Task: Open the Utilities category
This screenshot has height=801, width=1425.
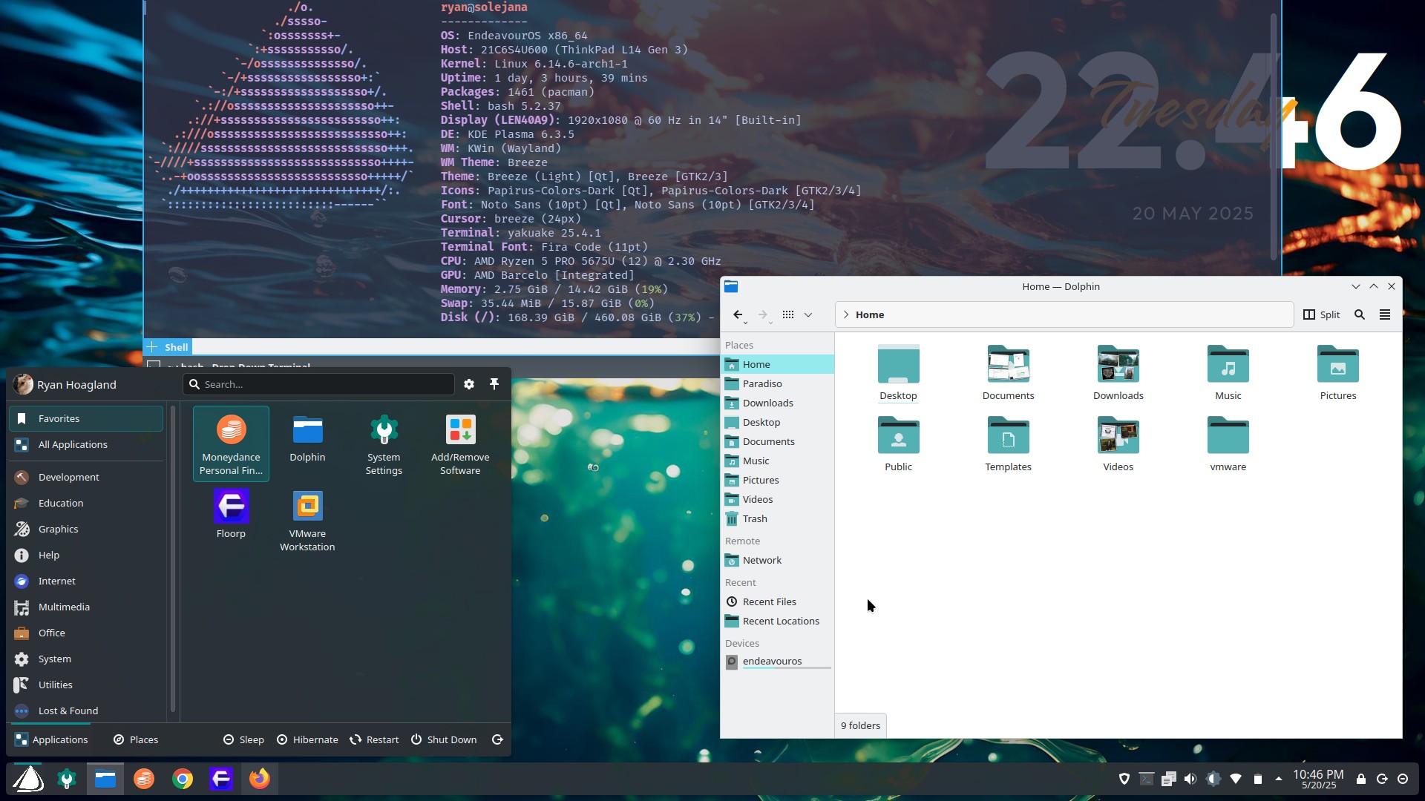Action: tap(86, 685)
